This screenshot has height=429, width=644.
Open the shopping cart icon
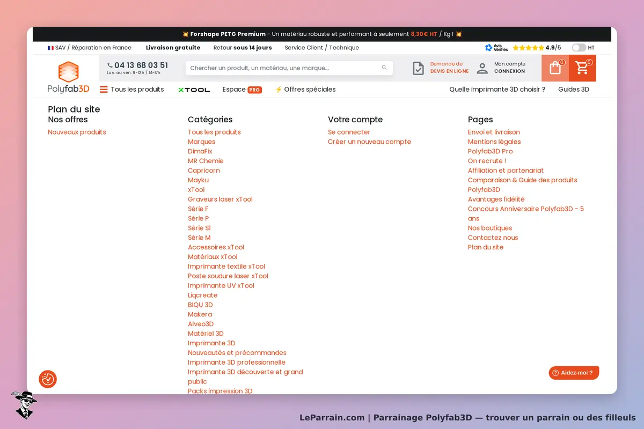(x=582, y=68)
